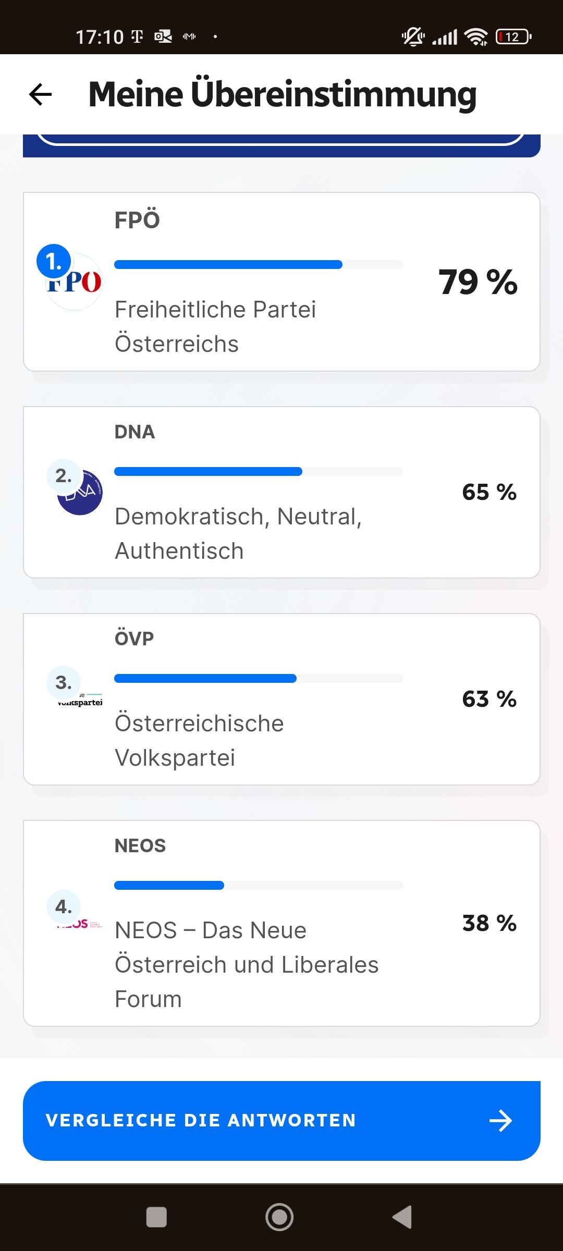Tap the 65 % DNA match value

[489, 492]
